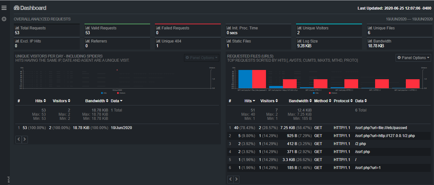
Task: Click the Log Size chart icon
Action: pyautogui.click(x=300, y=41)
